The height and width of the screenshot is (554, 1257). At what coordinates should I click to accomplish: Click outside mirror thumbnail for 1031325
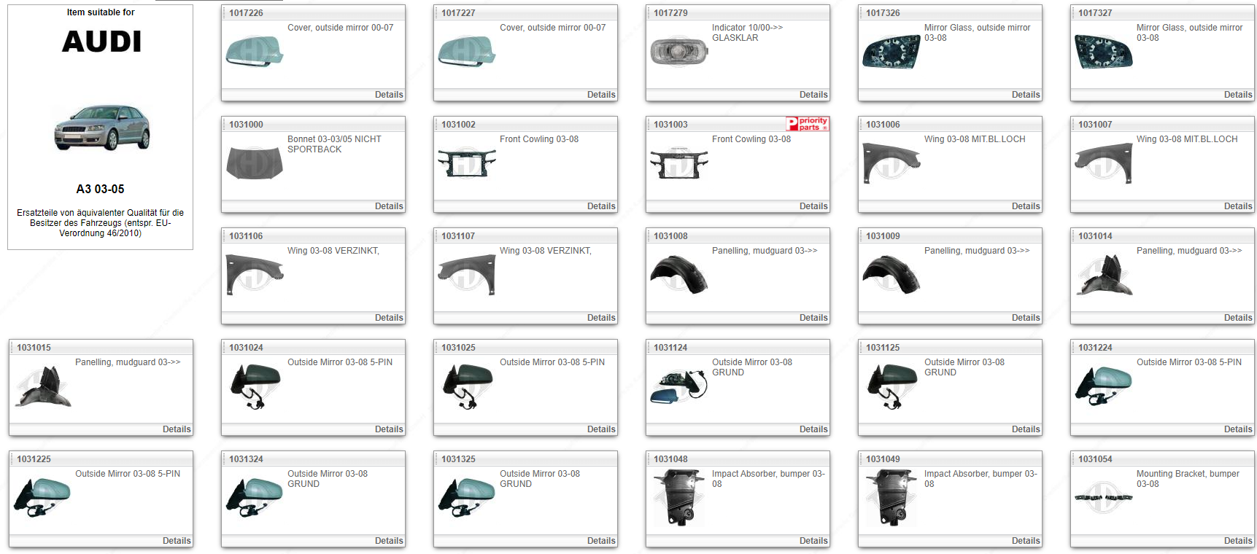(x=466, y=498)
